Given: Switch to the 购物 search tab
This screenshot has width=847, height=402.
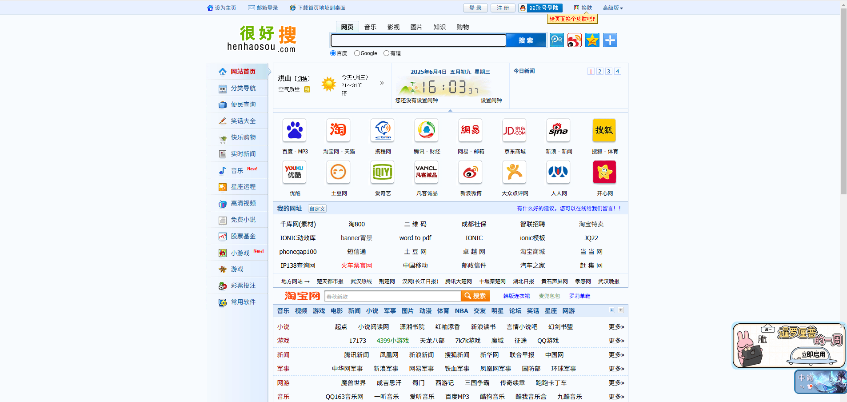Looking at the screenshot, I should tap(463, 27).
